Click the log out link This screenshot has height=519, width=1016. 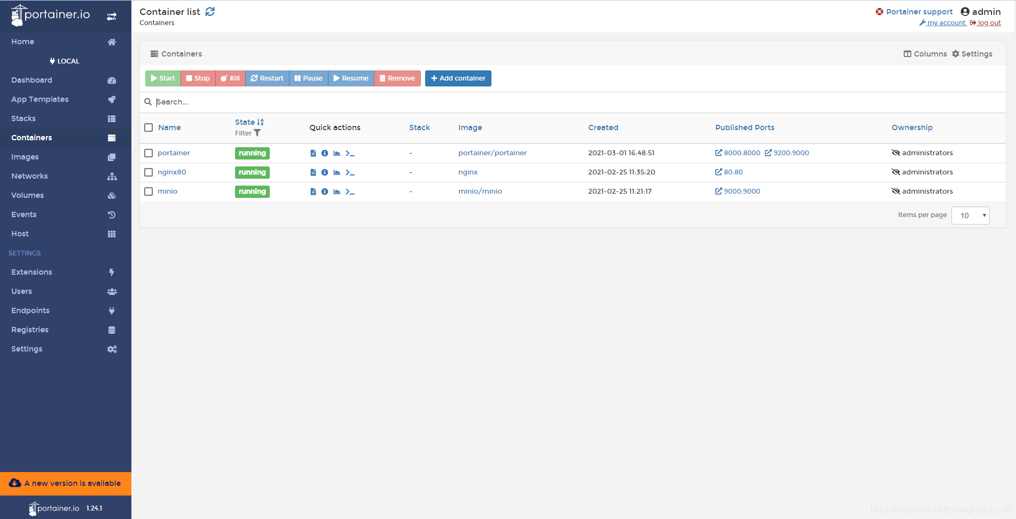tap(986, 23)
